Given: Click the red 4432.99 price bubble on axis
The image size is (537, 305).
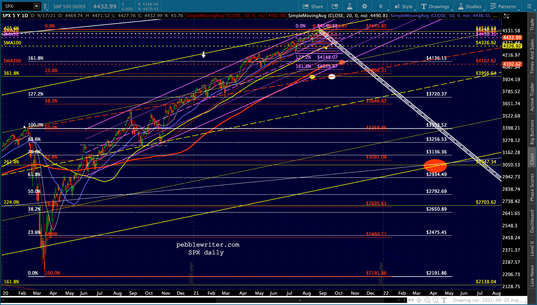Looking at the screenshot, I should 512,38.
